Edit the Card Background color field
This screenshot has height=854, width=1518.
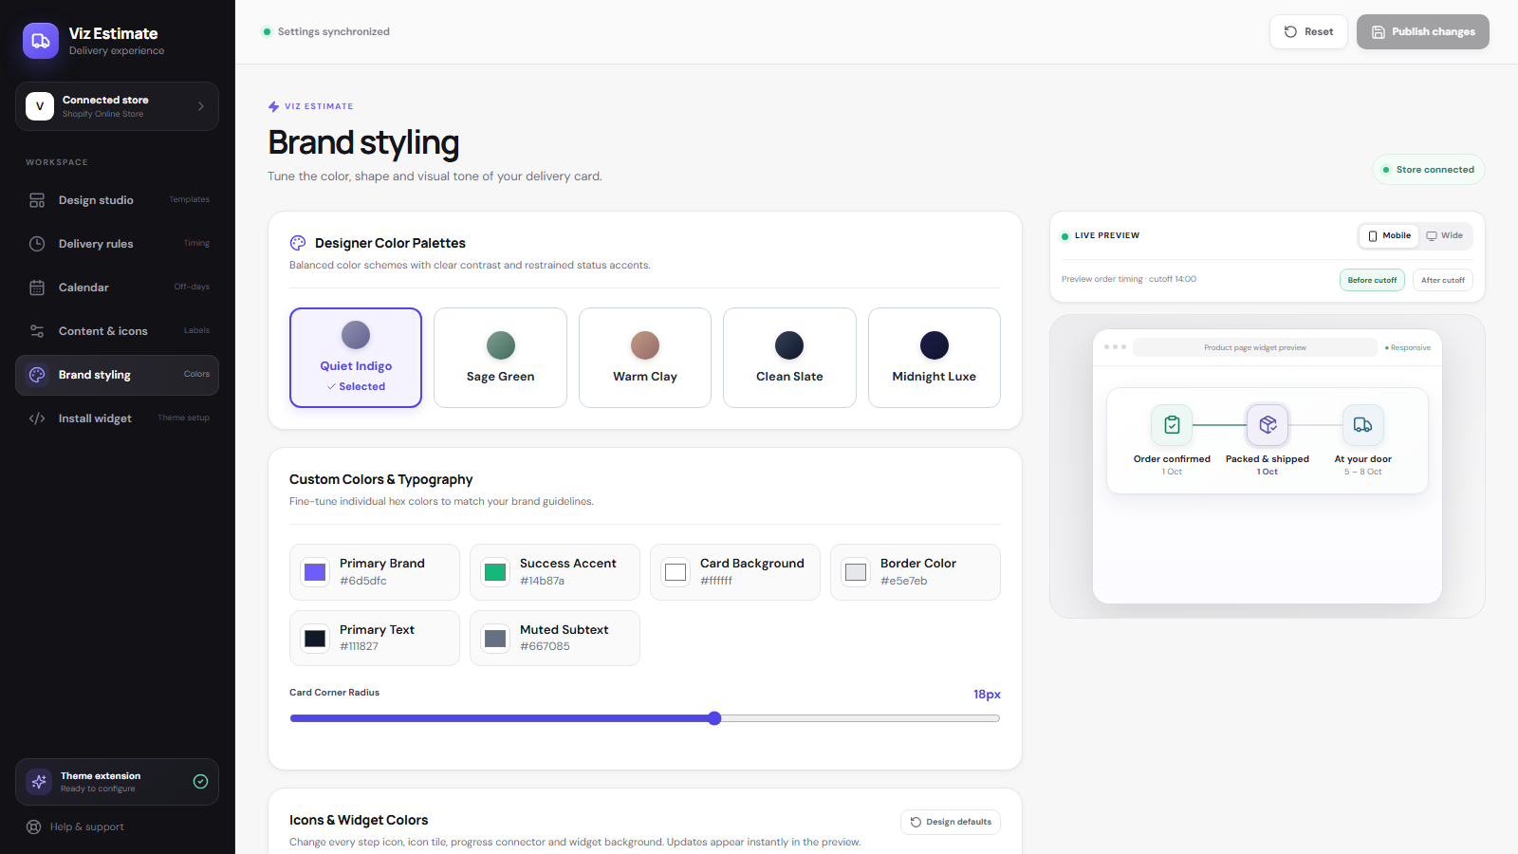tap(735, 572)
